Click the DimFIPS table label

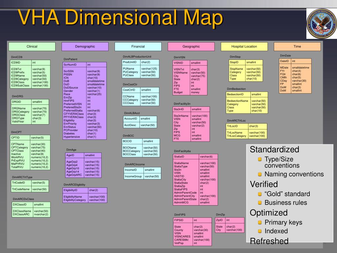click(x=180, y=215)
